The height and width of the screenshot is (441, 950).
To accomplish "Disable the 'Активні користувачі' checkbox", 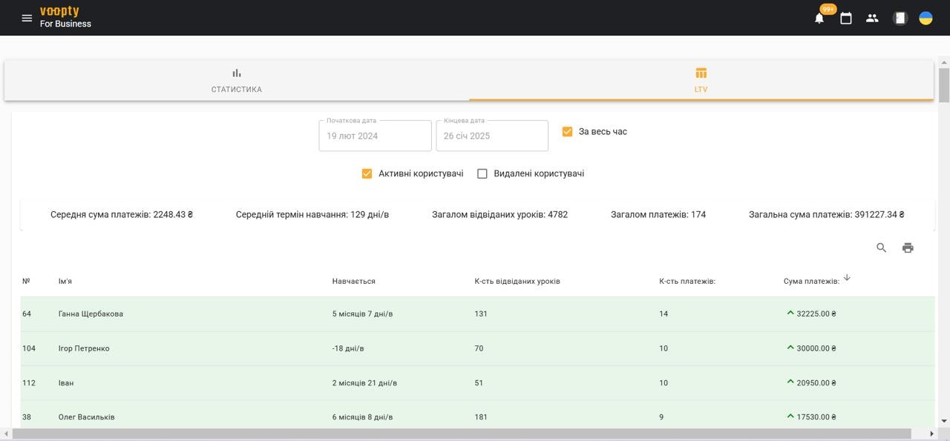I will 366,173.
